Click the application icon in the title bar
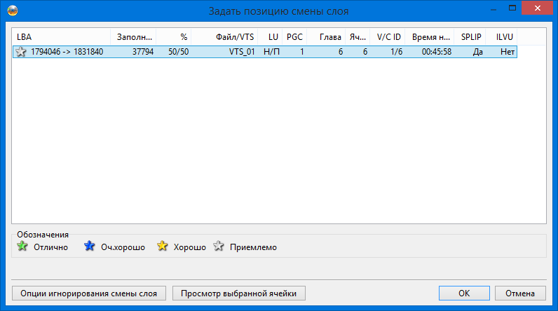 click(13, 11)
